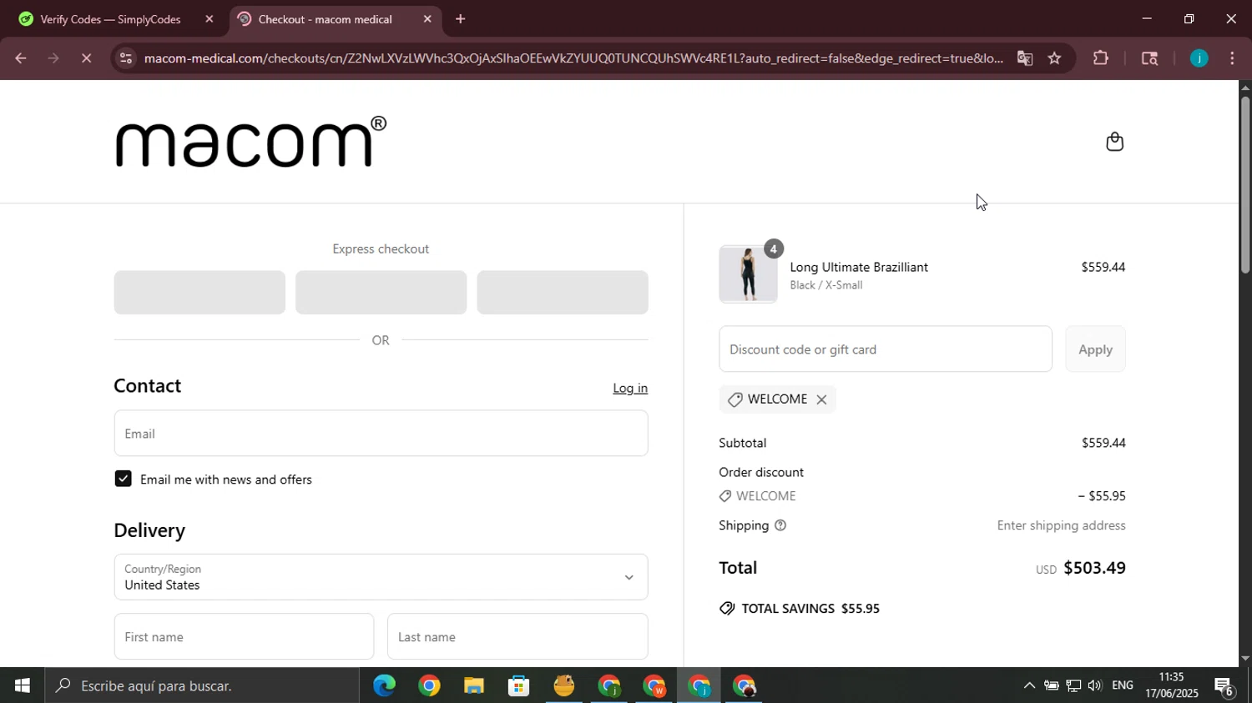1252x703 pixels.
Task: Click the Total amount $503.49
Action: pyautogui.click(x=1094, y=568)
